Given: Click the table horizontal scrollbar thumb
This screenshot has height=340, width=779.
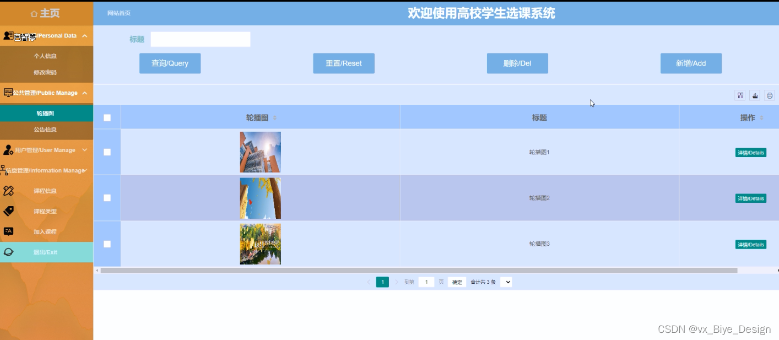Looking at the screenshot, I should click(x=419, y=271).
